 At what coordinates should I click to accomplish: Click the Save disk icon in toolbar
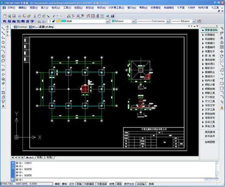pos(14,16)
